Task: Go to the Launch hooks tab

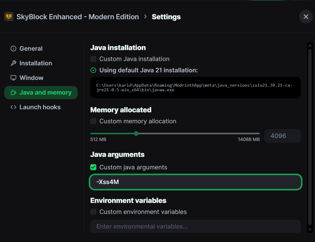Action: [41, 107]
